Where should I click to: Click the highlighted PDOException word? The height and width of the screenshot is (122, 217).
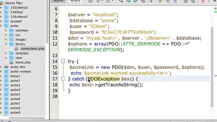[x=104, y=79]
